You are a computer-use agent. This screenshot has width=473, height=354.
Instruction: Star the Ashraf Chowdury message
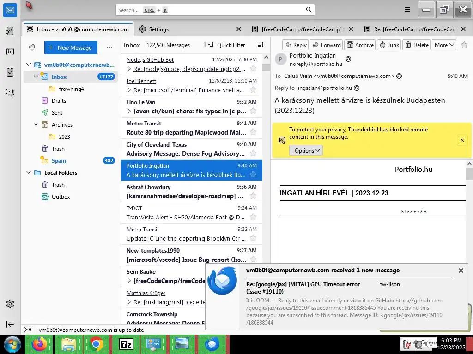click(x=253, y=195)
